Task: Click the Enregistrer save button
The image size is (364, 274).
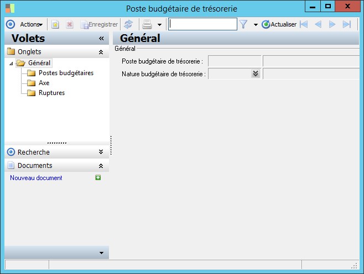Action: click(x=99, y=24)
